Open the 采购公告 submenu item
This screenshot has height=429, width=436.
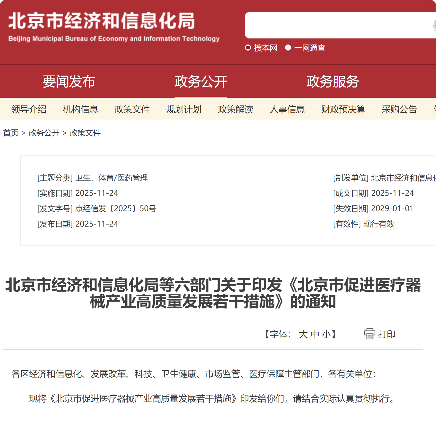(x=399, y=109)
